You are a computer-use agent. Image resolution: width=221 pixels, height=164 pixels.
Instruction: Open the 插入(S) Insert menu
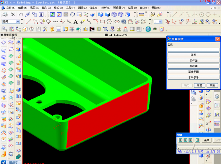(x=46, y=8)
